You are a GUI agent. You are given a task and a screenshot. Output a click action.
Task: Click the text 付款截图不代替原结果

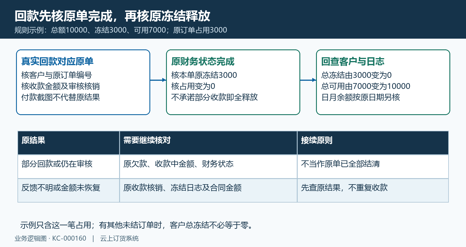pyautogui.click(x=61, y=97)
